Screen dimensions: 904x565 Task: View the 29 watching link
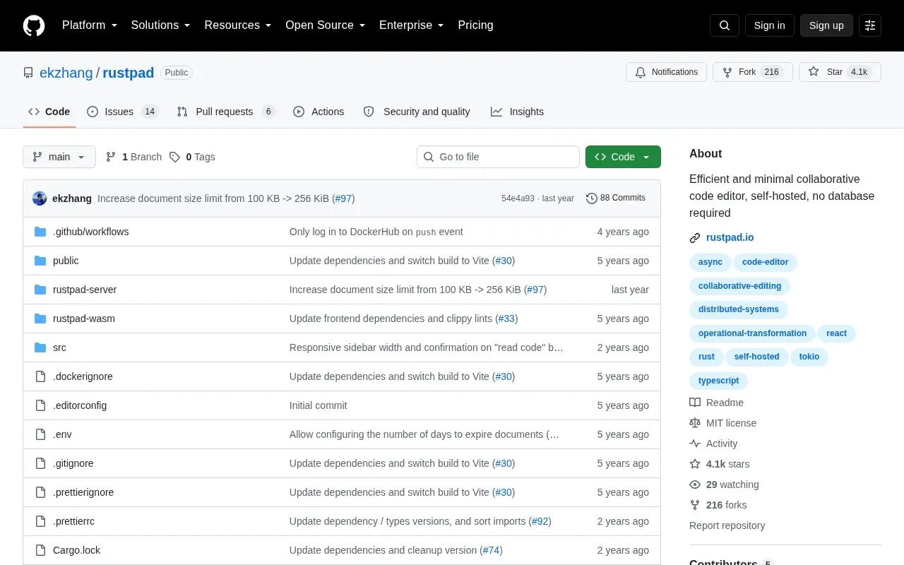pos(724,484)
